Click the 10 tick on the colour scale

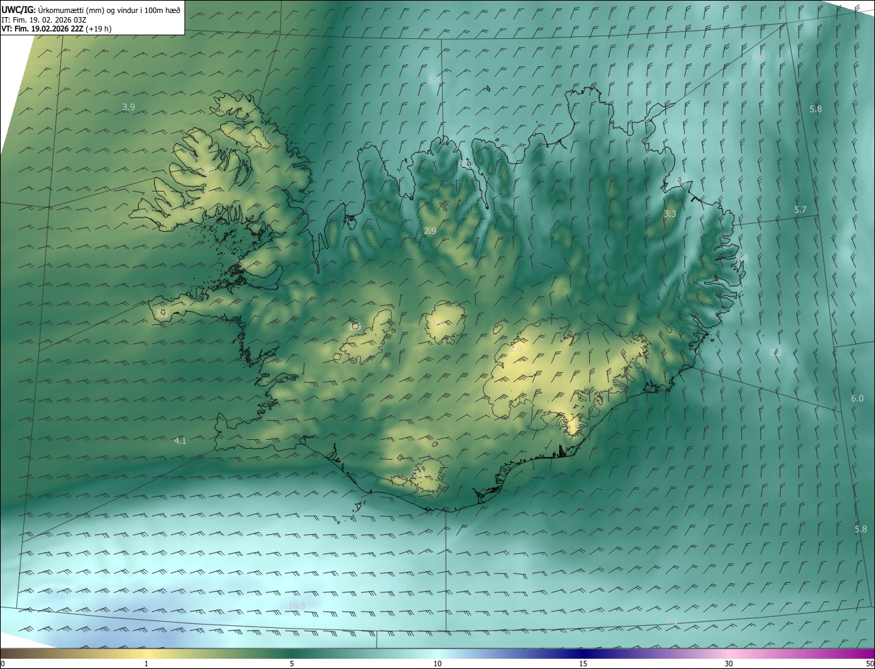pos(437,664)
